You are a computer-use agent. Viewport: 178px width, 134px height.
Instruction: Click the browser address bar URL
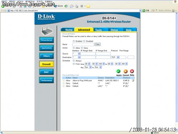click(x=24, y=11)
